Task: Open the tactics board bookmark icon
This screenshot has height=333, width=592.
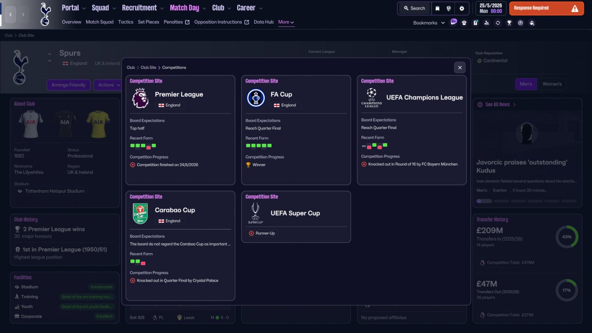Action: (475, 23)
